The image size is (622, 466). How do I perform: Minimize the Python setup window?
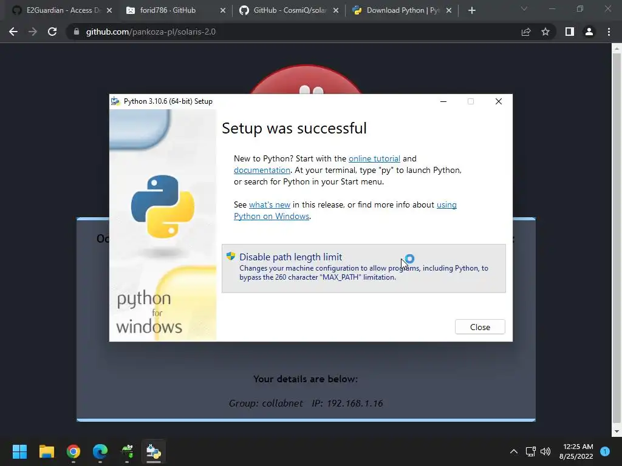[x=443, y=101]
